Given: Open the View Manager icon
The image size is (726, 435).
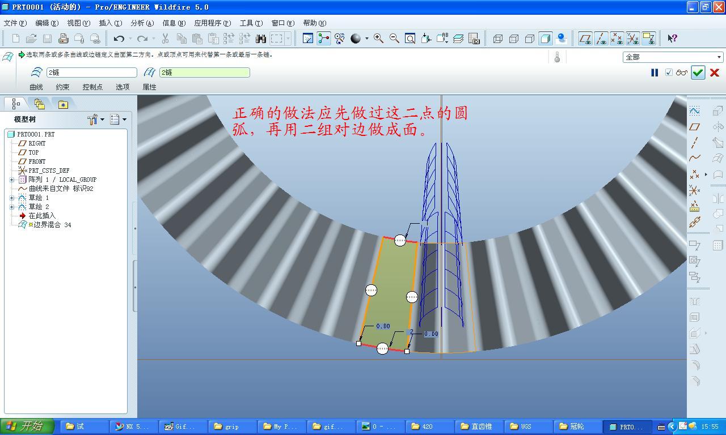Looking at the screenshot, I should click(x=474, y=39).
